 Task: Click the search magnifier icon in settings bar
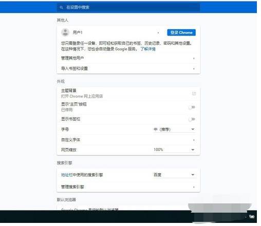(61, 8)
